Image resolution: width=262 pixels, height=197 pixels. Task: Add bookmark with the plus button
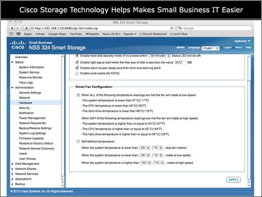(26, 28)
